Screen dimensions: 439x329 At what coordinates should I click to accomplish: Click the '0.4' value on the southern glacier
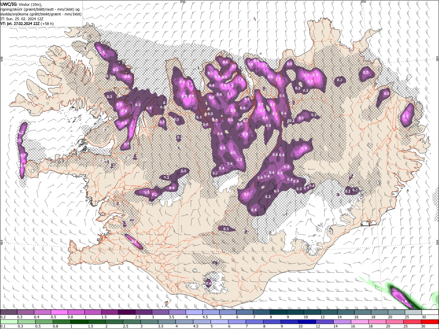coord(209,284)
